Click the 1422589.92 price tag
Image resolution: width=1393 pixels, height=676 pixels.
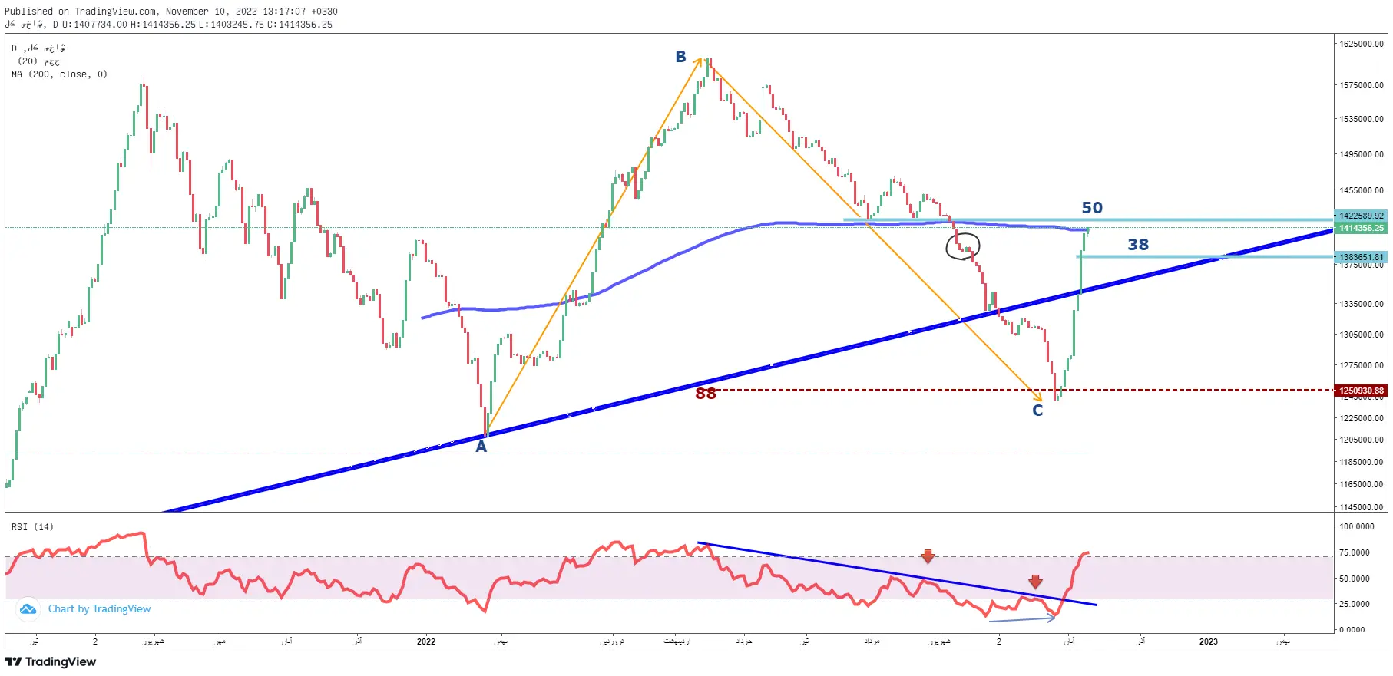[1362, 216]
